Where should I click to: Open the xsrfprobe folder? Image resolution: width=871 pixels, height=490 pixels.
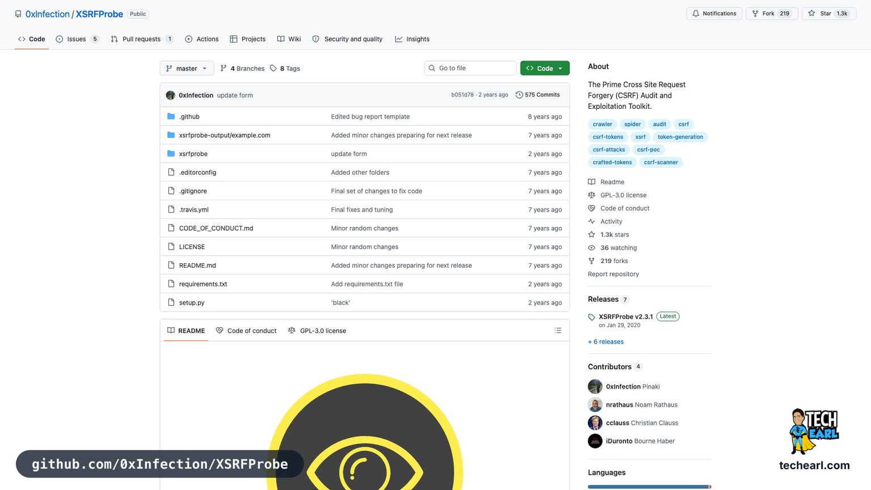point(193,154)
